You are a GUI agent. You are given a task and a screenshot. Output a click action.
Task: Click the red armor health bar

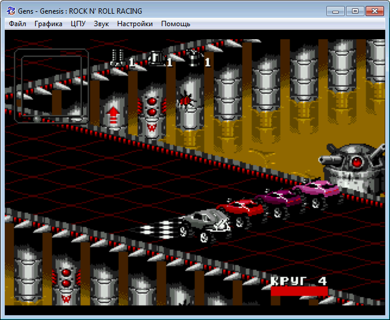click(x=299, y=291)
